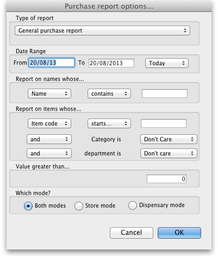This screenshot has height=256, width=218.
Task: Open the 'and' dropdown beside department is
Action: tap(49, 153)
